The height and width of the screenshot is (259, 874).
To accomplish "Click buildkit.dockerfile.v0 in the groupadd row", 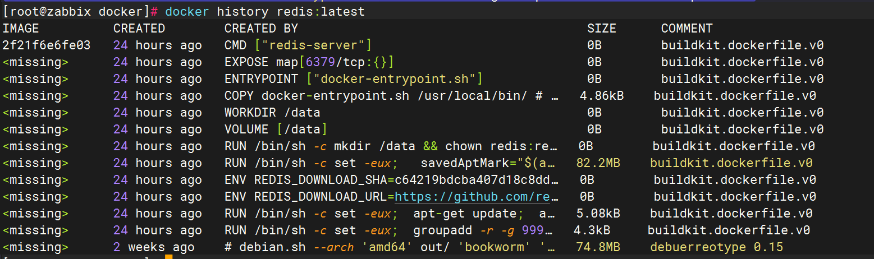I will [x=729, y=230].
